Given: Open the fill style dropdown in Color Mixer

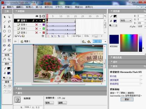Looking at the screenshot, I should pos(126,21).
